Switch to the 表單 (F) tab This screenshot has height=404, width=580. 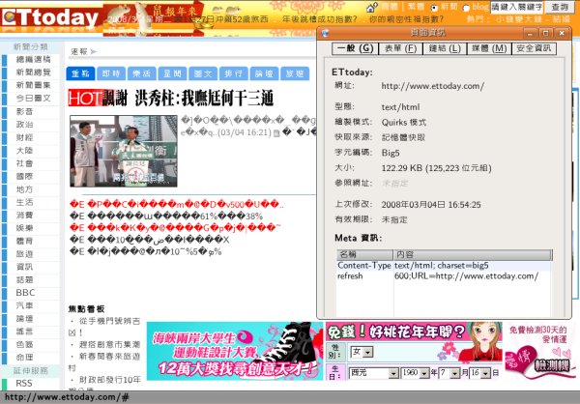pos(400,48)
